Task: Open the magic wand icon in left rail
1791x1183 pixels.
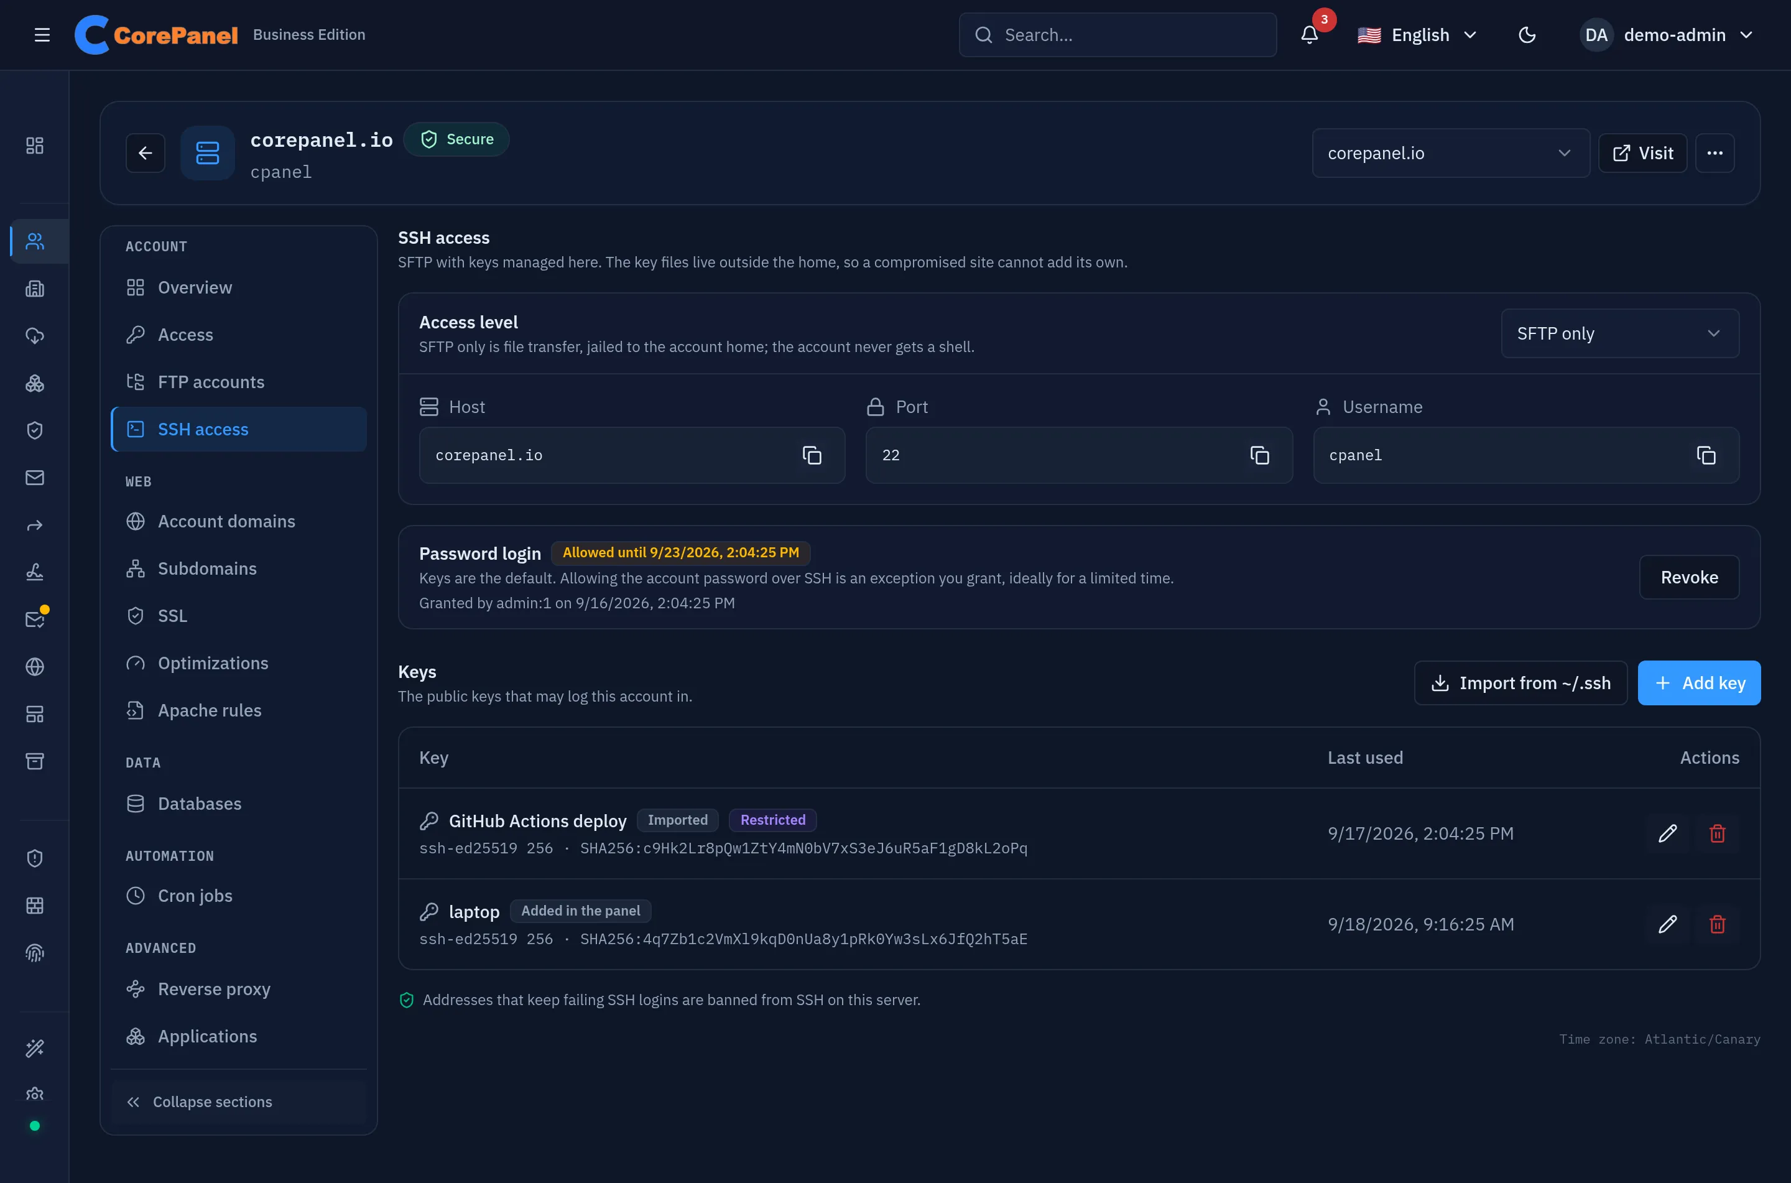Action: [x=35, y=1048]
